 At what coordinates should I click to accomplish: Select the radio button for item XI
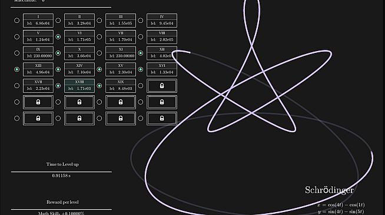[x=99, y=53]
